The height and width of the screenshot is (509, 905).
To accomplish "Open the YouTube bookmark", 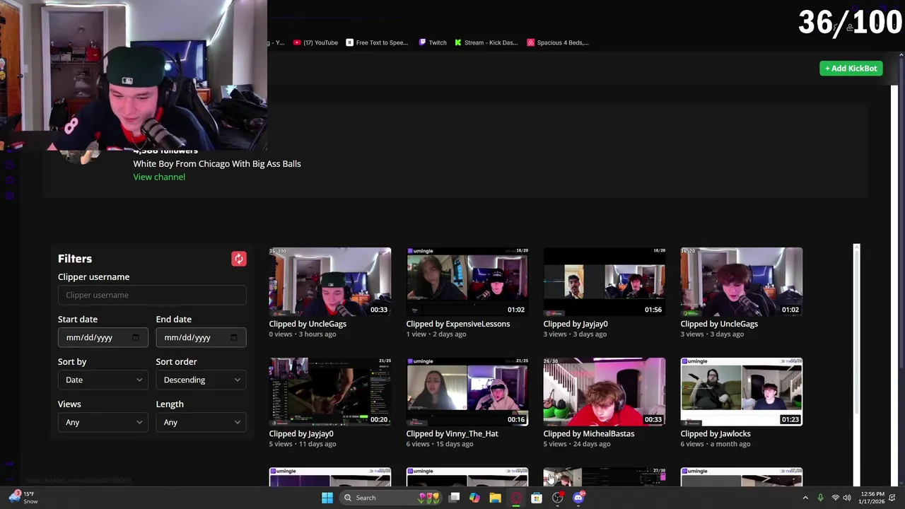I will click(316, 42).
